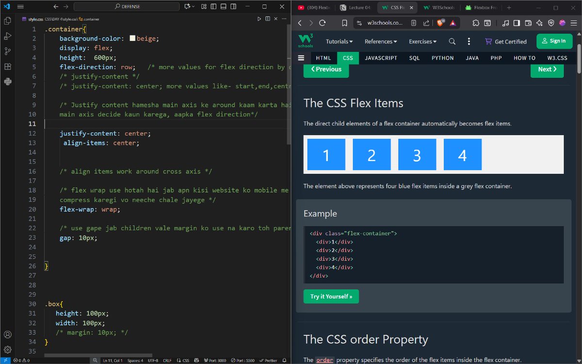This screenshot has height=364, width=582.
Task: Open the browser extensions puzzle icon
Action: pos(476,23)
